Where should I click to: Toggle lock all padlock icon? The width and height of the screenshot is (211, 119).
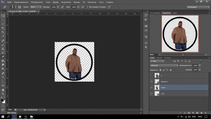[171, 70]
